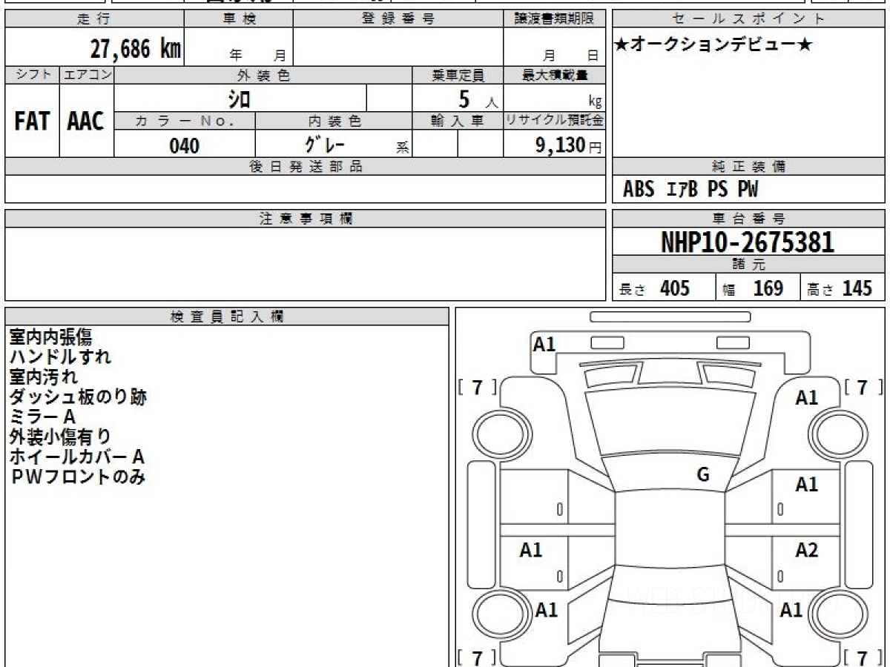Click the A1 mark on the front bumper
Image resolution: width=890 pixels, height=667 pixels.
[x=544, y=344]
